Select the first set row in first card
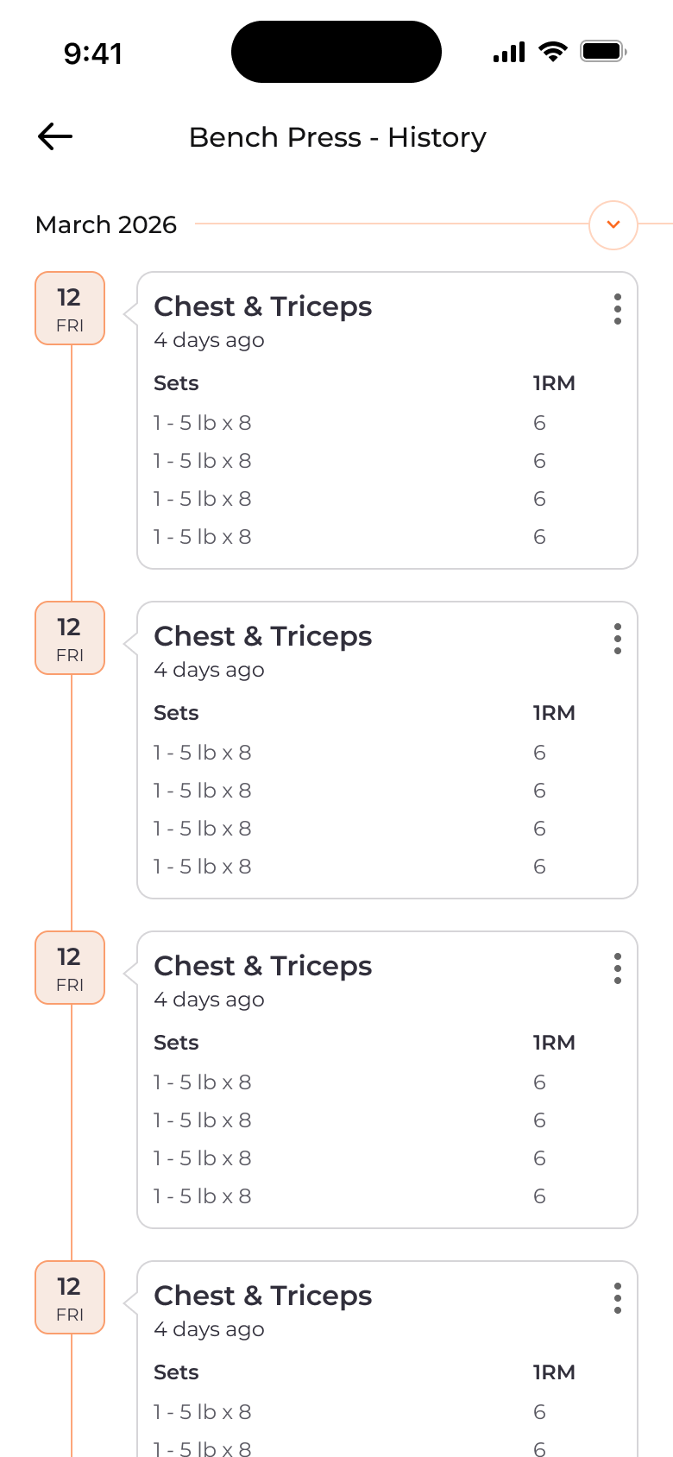The width and height of the screenshot is (673, 1457). click(203, 423)
